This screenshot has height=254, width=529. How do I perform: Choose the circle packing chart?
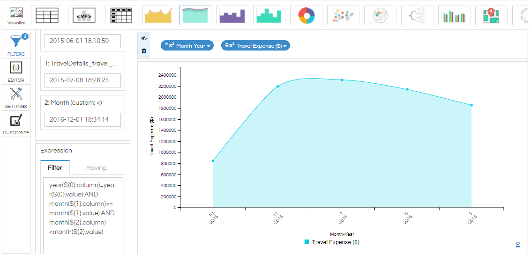pyautogui.click(x=380, y=15)
